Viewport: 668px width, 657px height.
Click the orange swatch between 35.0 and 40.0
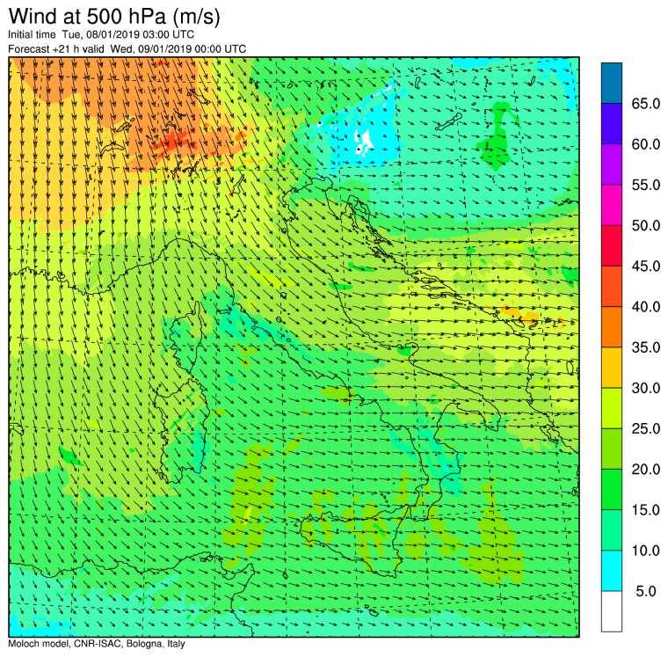pyautogui.click(x=612, y=326)
